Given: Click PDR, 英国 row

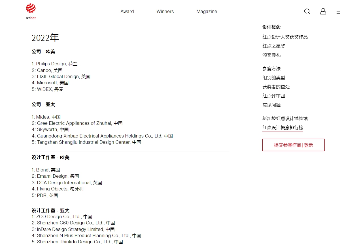Looking at the screenshot, I should point(45,196).
